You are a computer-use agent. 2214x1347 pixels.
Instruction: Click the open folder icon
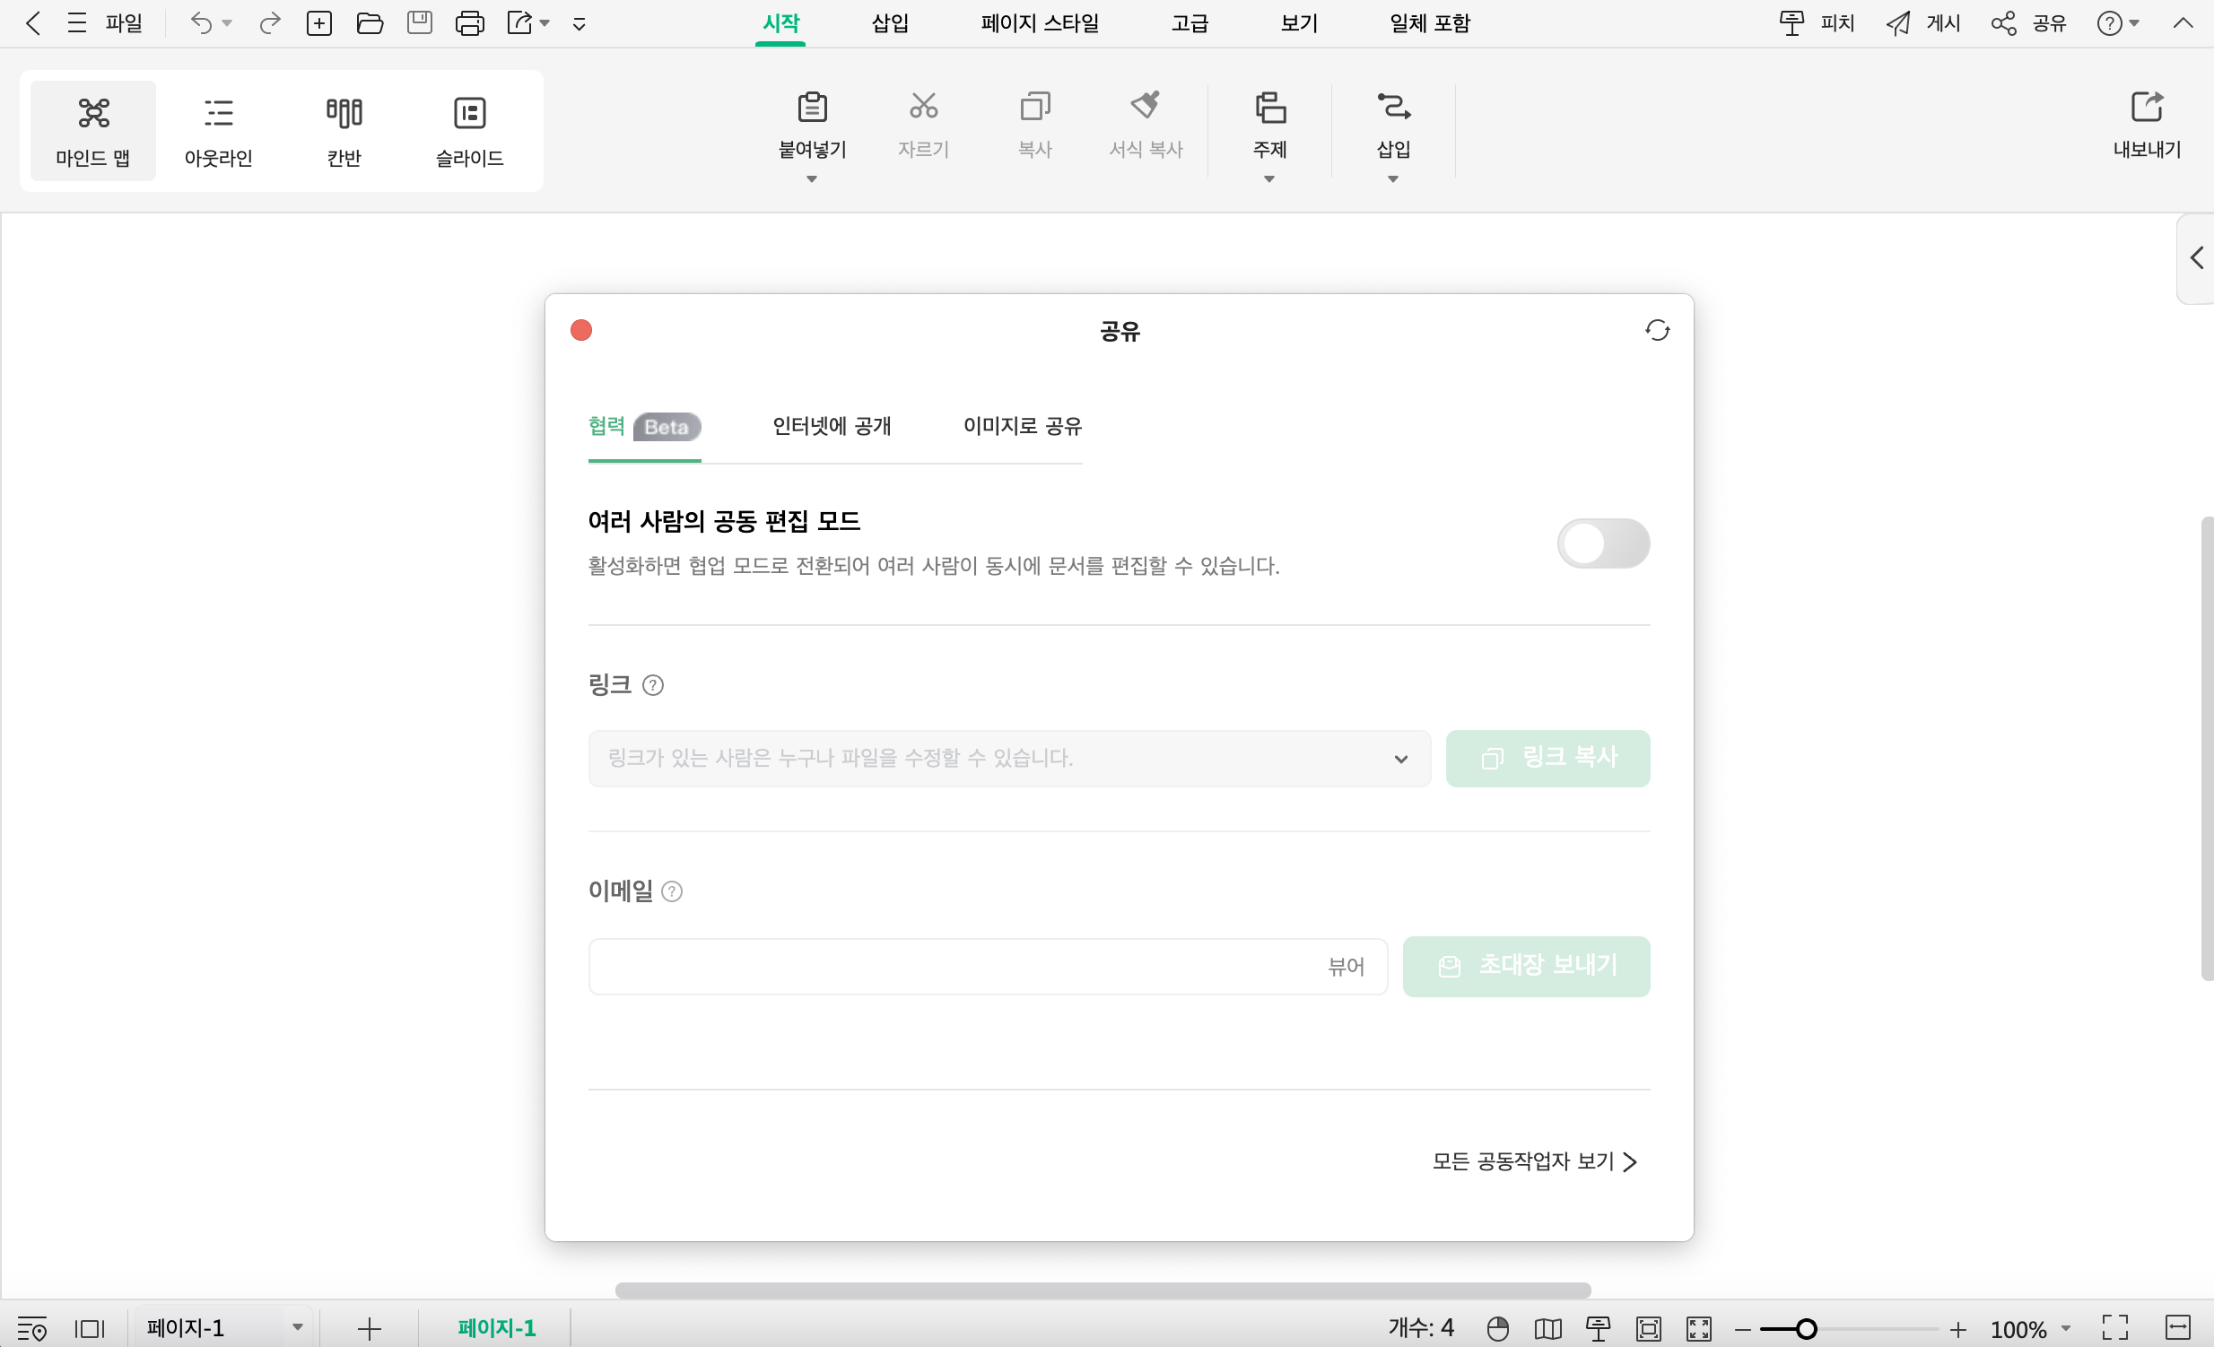coord(370,23)
